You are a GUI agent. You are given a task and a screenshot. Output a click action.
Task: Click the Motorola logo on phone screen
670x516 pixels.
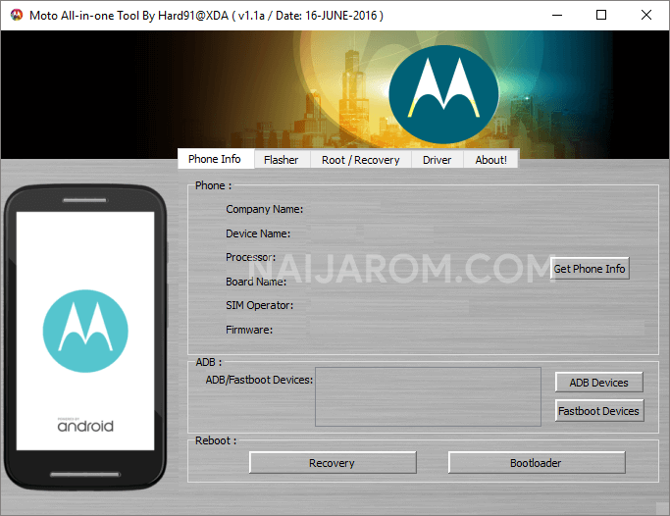click(x=85, y=331)
